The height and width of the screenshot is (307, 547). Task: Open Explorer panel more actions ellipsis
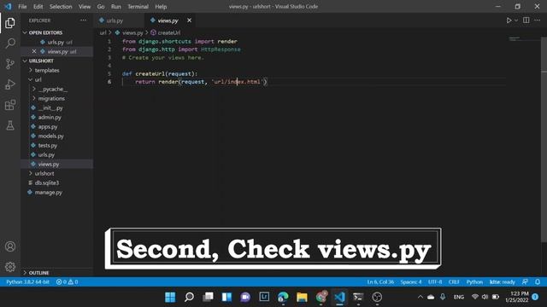click(84, 20)
